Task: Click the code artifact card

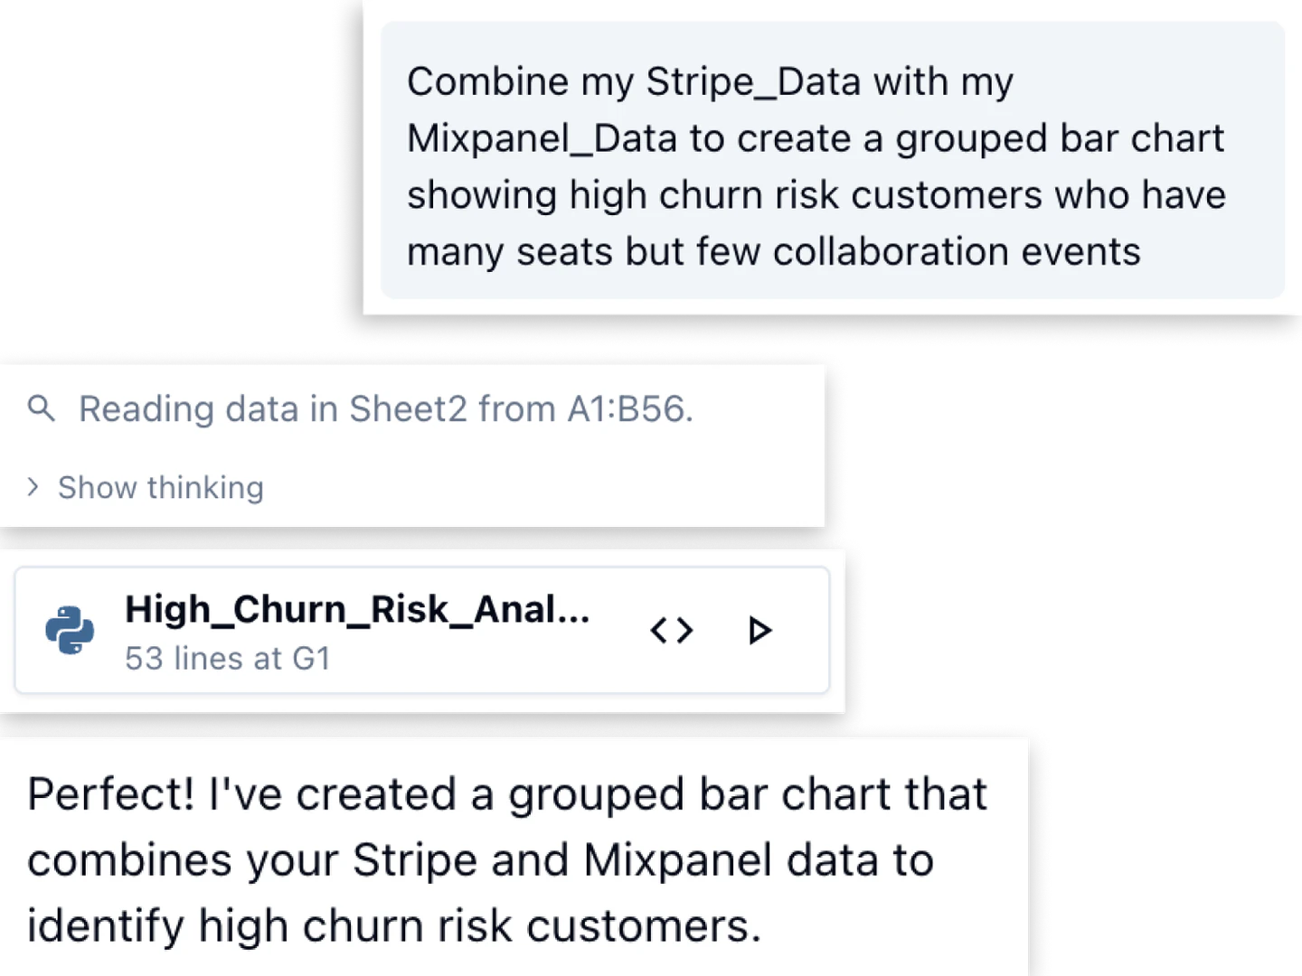Action: [425, 630]
